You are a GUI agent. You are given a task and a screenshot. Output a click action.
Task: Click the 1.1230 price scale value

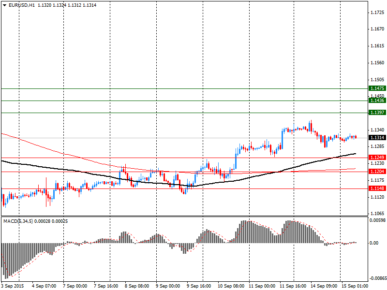[378, 163]
